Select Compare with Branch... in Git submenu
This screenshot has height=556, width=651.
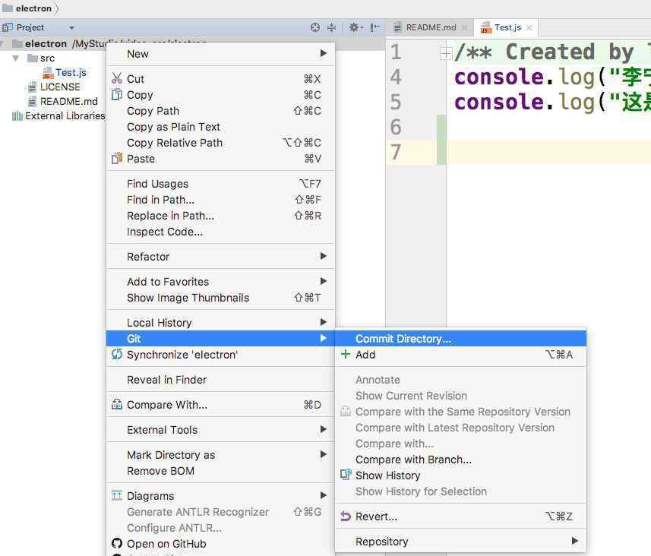tap(460, 460)
